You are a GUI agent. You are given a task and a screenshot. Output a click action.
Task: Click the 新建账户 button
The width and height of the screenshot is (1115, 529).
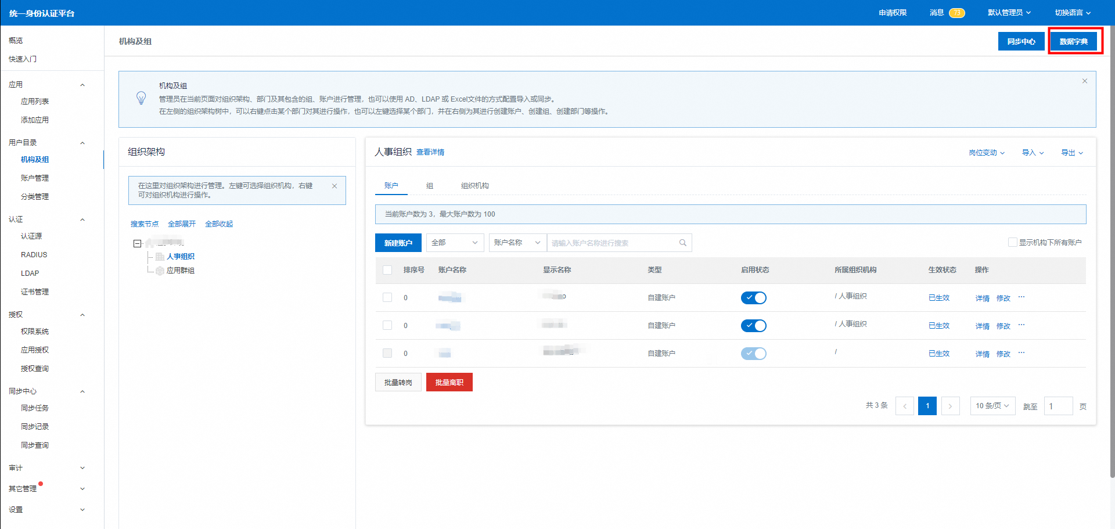coord(398,243)
